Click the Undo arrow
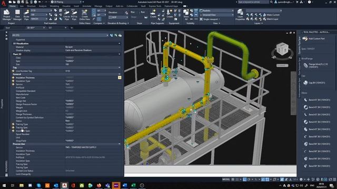Image resolution: width=337 pixels, height=189 pixels. point(39,2)
